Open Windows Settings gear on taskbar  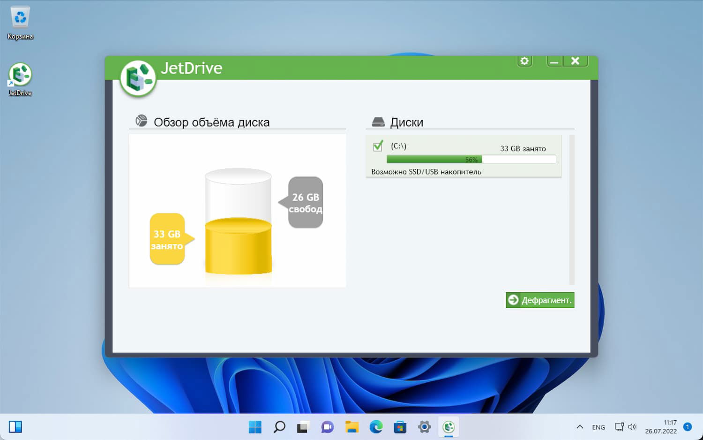tap(424, 427)
